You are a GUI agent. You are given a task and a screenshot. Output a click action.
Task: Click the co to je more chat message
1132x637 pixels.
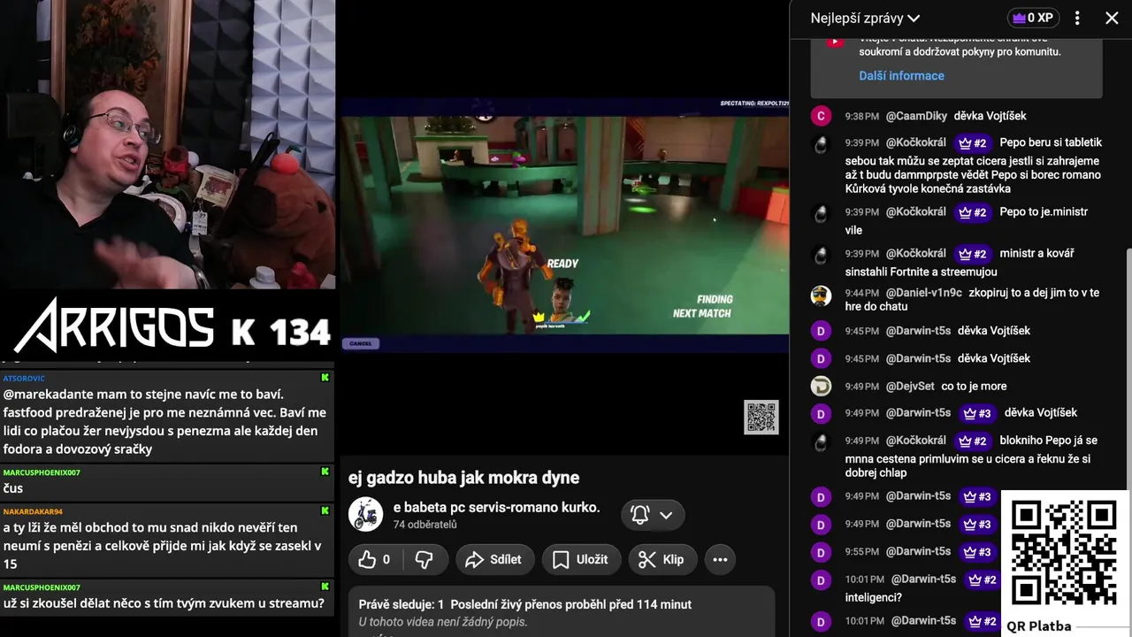974,386
